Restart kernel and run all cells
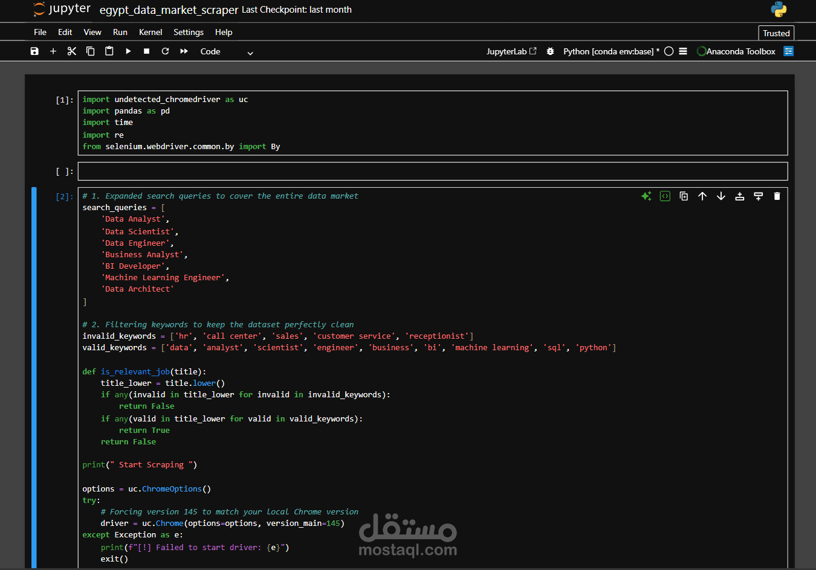 click(184, 51)
